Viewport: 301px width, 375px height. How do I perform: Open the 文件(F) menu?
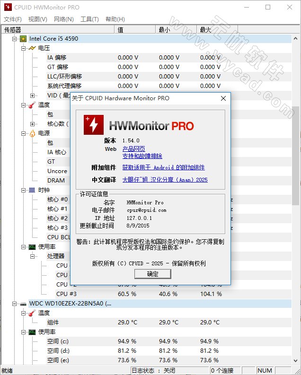13,19
